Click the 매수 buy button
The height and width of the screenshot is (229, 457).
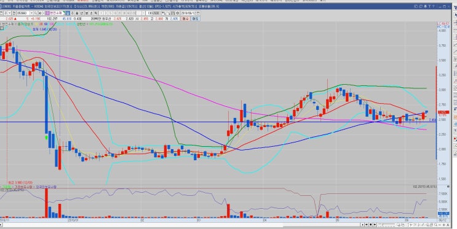pyautogui.click(x=185, y=19)
